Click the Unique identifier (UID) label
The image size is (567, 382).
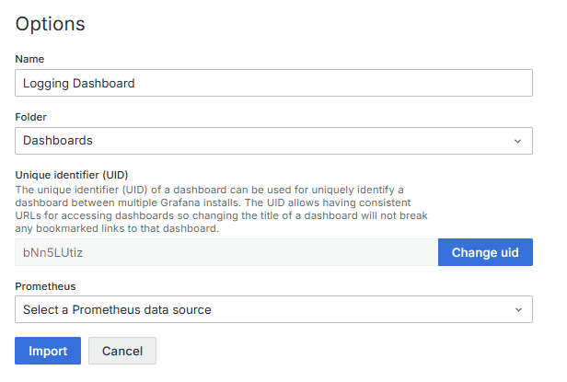[72, 175]
